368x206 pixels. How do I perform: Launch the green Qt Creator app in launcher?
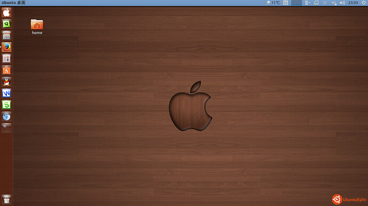(x=6, y=24)
